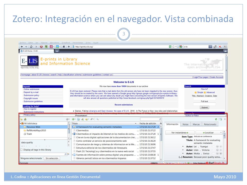Switch to the Relacionado tab
The height and width of the screenshot is (185, 247).
point(210,124)
